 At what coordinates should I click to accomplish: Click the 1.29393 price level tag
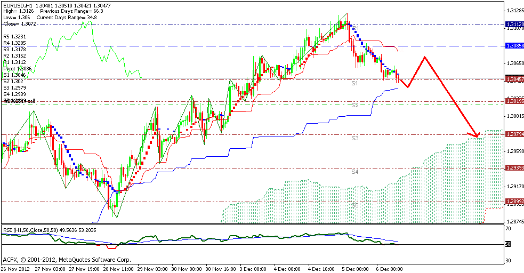(514, 168)
